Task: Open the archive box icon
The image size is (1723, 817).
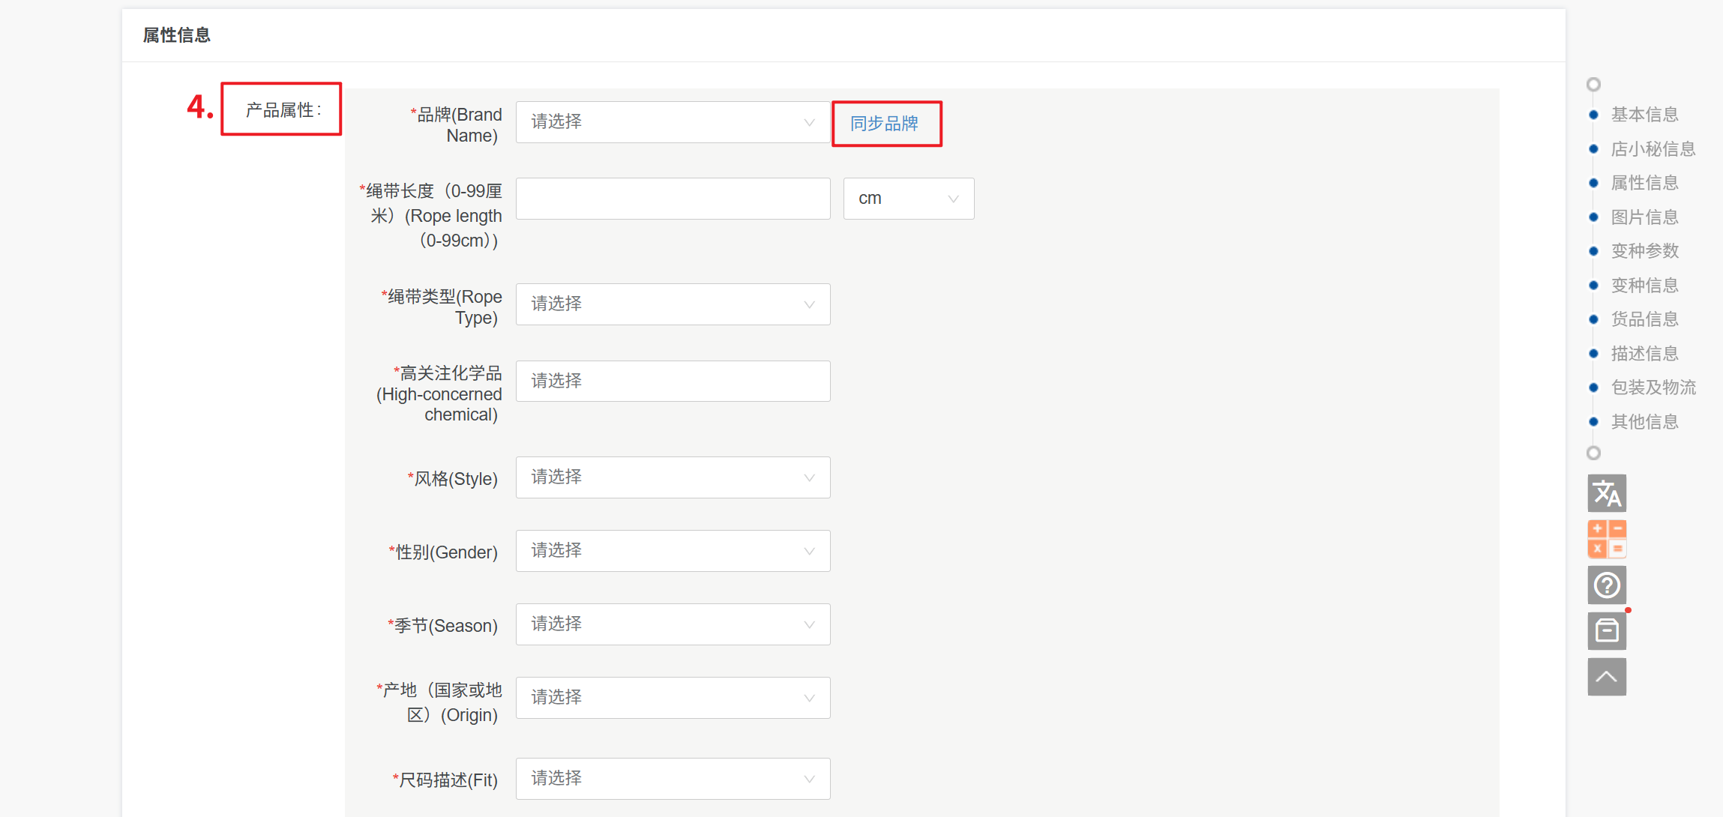Action: pyautogui.click(x=1606, y=631)
